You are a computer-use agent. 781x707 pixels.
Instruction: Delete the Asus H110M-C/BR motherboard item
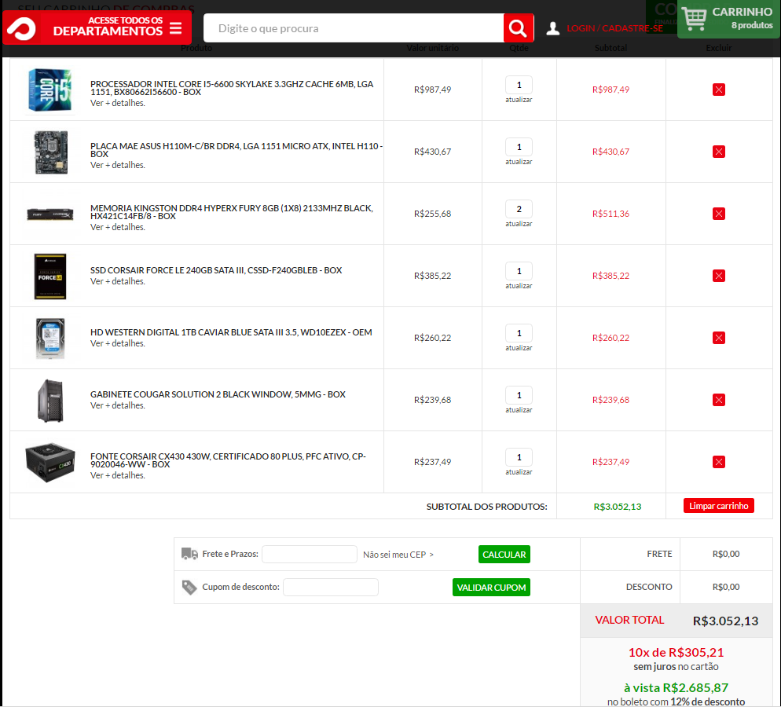(718, 152)
